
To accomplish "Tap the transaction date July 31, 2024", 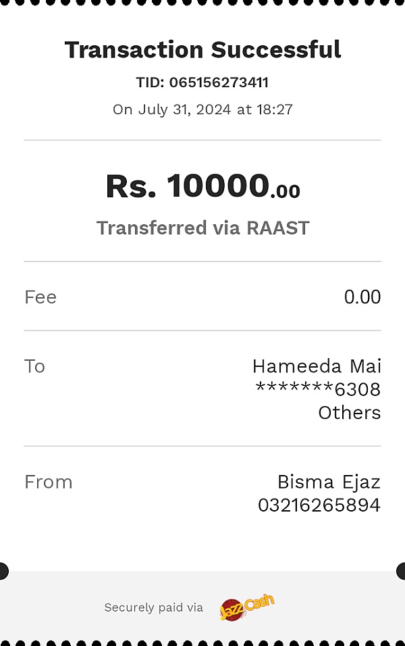I will [184, 109].
